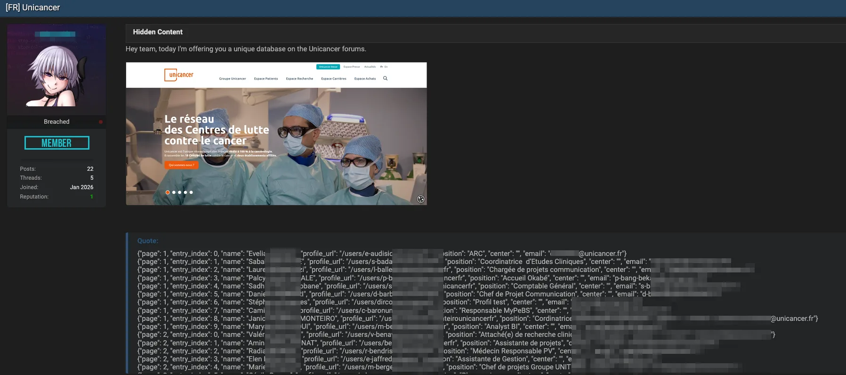Click Actualités link in embedded image
The width and height of the screenshot is (846, 375).
(370, 67)
